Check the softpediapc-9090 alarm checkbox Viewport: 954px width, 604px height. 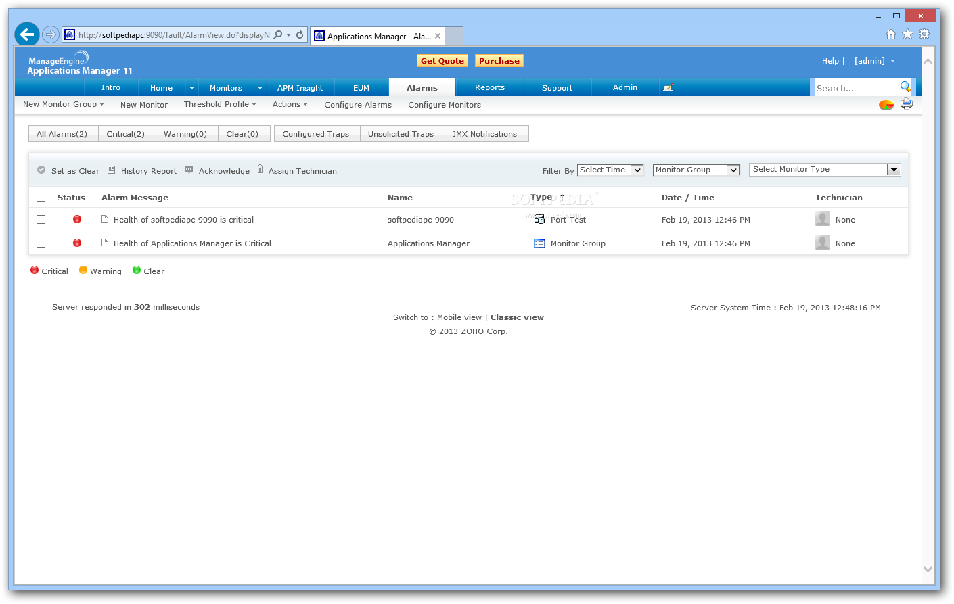pyautogui.click(x=41, y=220)
